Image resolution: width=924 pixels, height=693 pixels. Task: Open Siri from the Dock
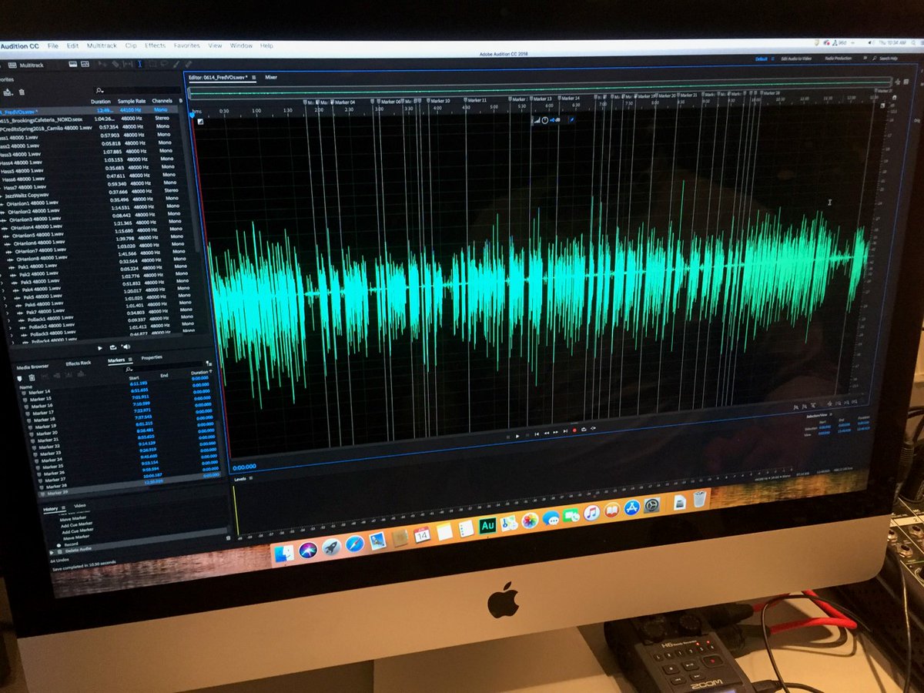coord(308,550)
